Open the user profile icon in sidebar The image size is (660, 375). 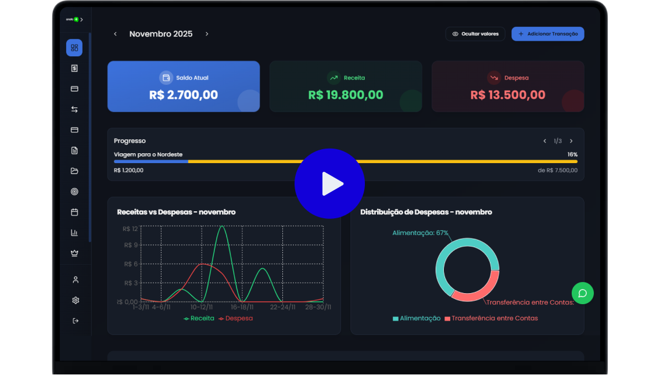[x=75, y=280]
